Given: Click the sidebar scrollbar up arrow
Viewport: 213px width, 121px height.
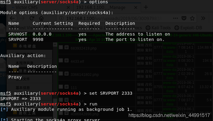Looking at the screenshot, I should click(55, 45).
